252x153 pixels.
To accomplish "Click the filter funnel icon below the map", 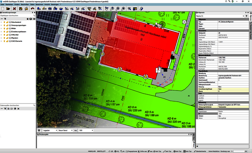I will point(39,130).
